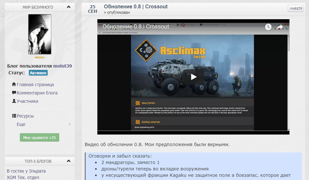Click the video share arrow icon
Screen dimensions: 309x180
tap(280, 27)
